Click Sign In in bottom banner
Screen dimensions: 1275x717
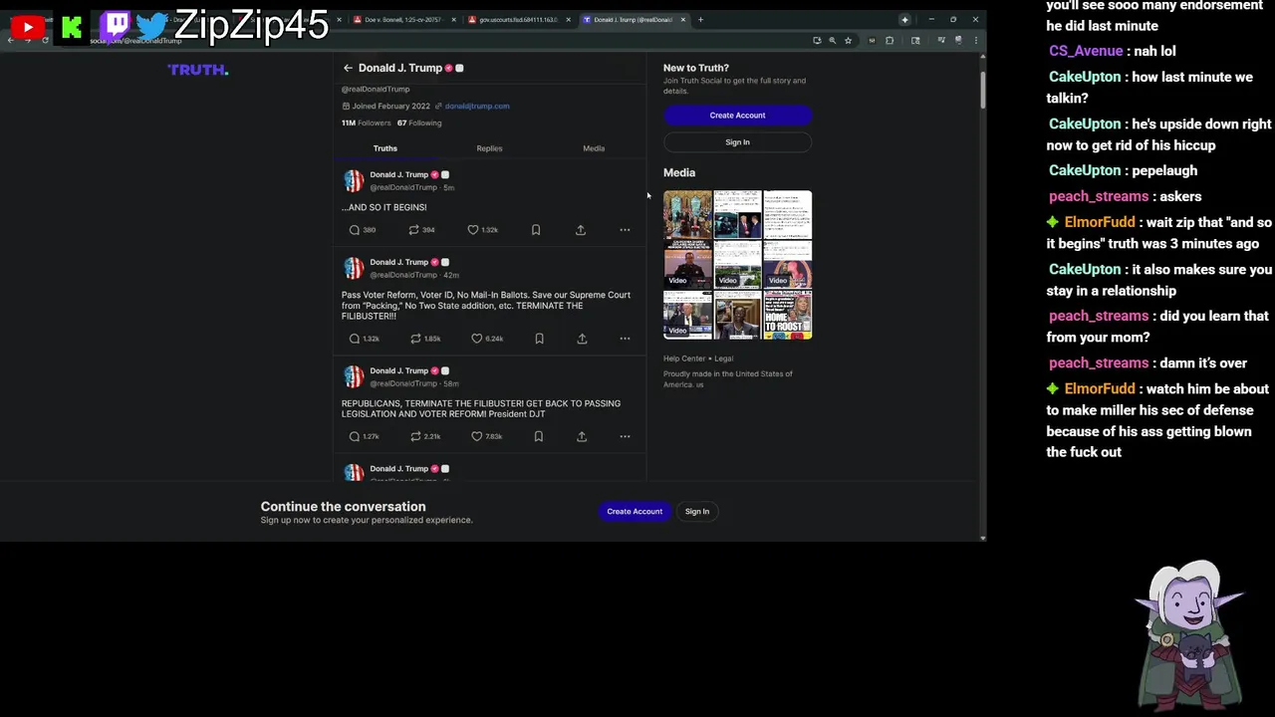[697, 512]
